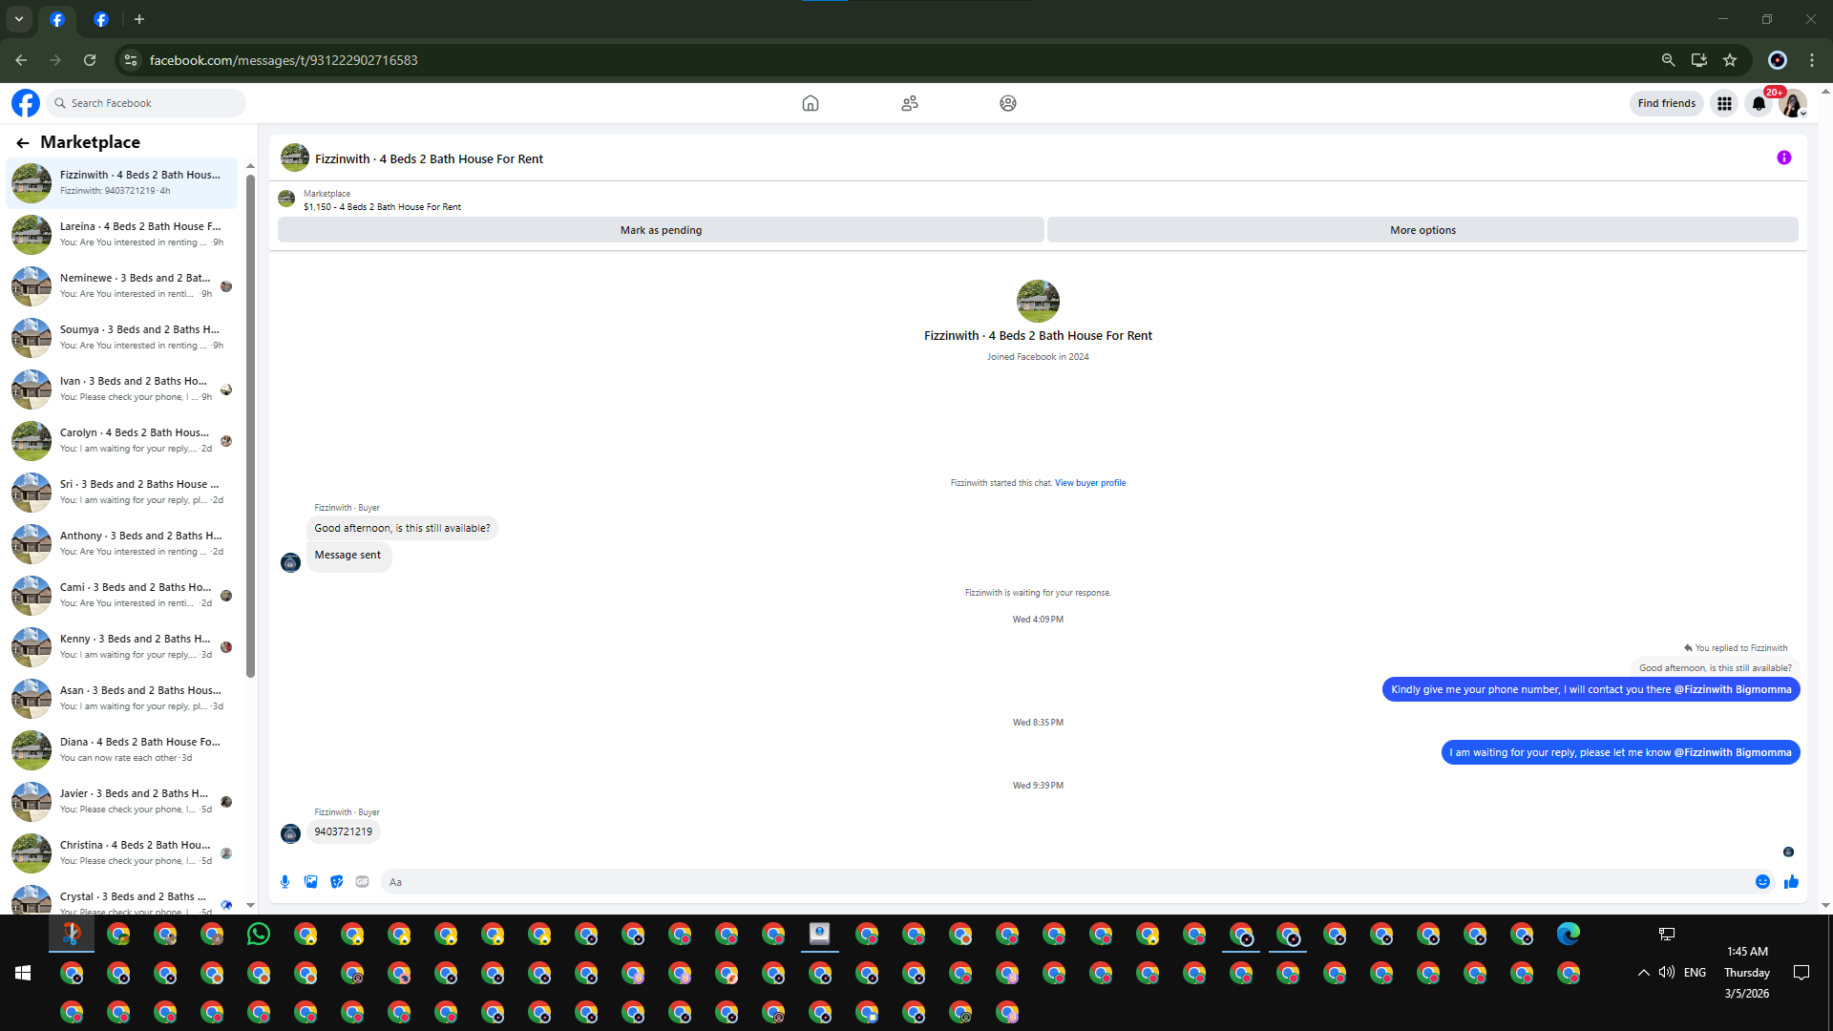
Task: Select the Cami conversation
Action: click(x=122, y=596)
